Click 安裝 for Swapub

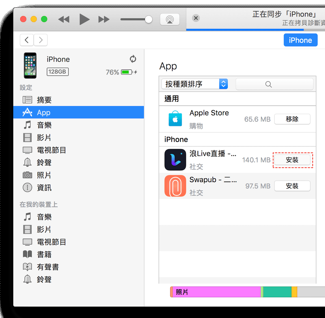click(292, 186)
